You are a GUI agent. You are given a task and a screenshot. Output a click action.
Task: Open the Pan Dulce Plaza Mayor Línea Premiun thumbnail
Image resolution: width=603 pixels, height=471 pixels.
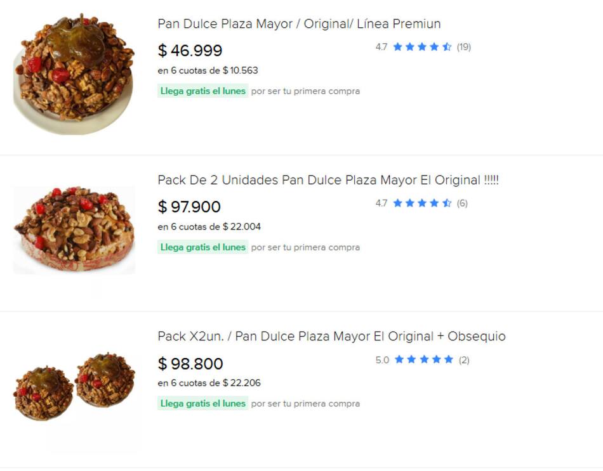click(x=74, y=74)
